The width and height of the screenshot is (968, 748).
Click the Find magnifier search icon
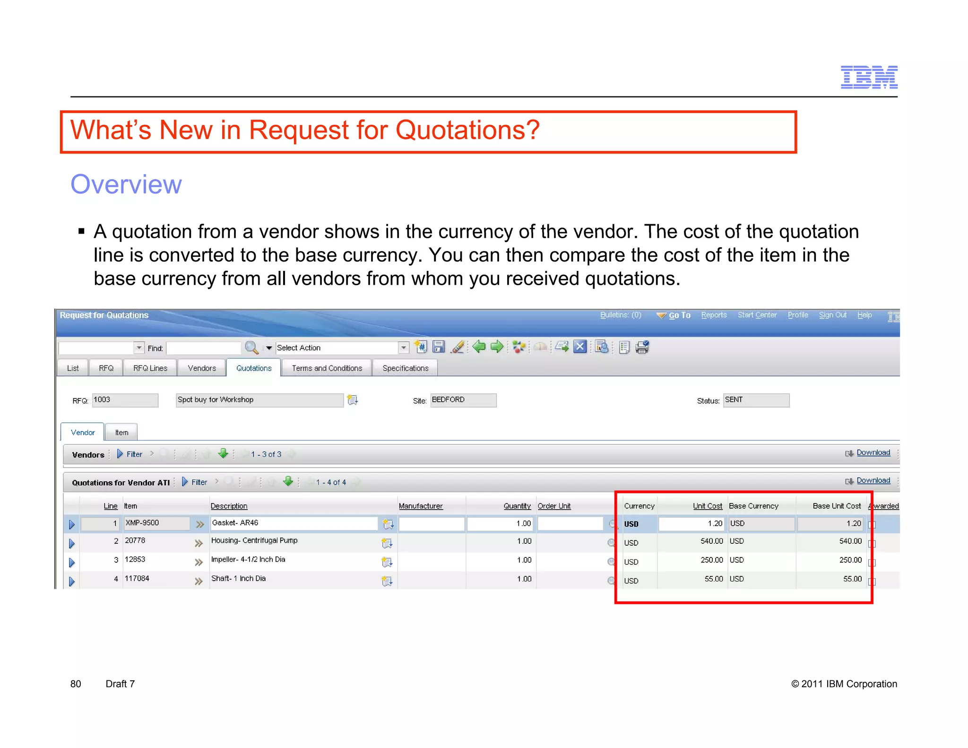[251, 348]
